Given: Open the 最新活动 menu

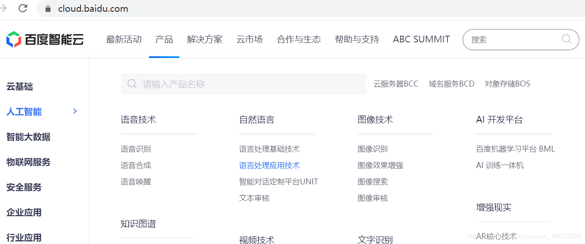Looking at the screenshot, I should (x=124, y=39).
